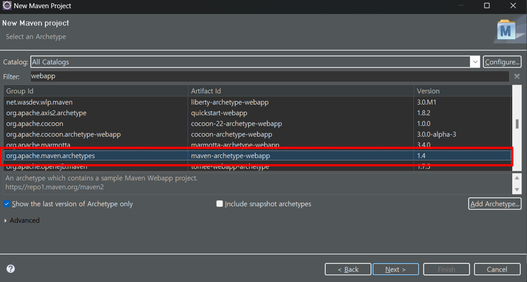This screenshot has height=282, width=527.
Task: Click the Add Archetype... button
Action: point(495,203)
